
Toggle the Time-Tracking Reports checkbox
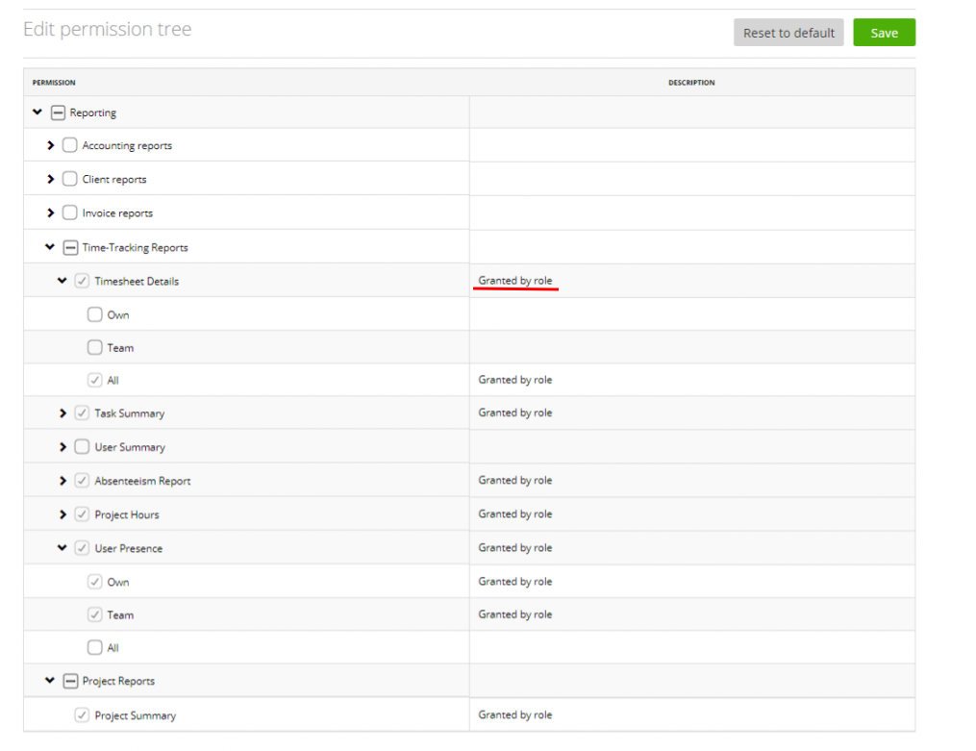[70, 248]
